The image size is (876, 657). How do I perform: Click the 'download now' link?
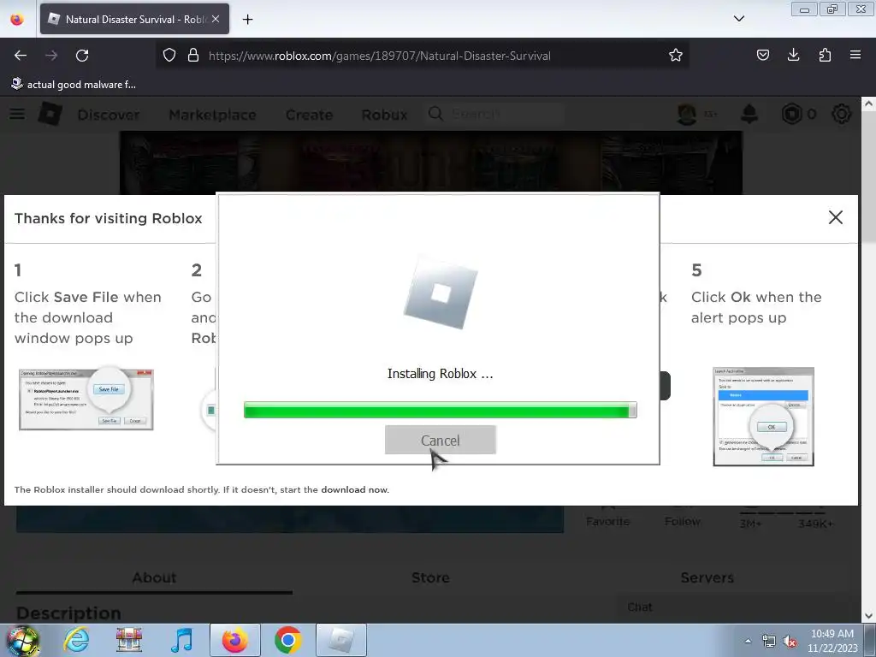(354, 489)
